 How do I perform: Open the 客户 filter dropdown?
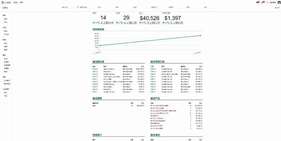[117, 7]
